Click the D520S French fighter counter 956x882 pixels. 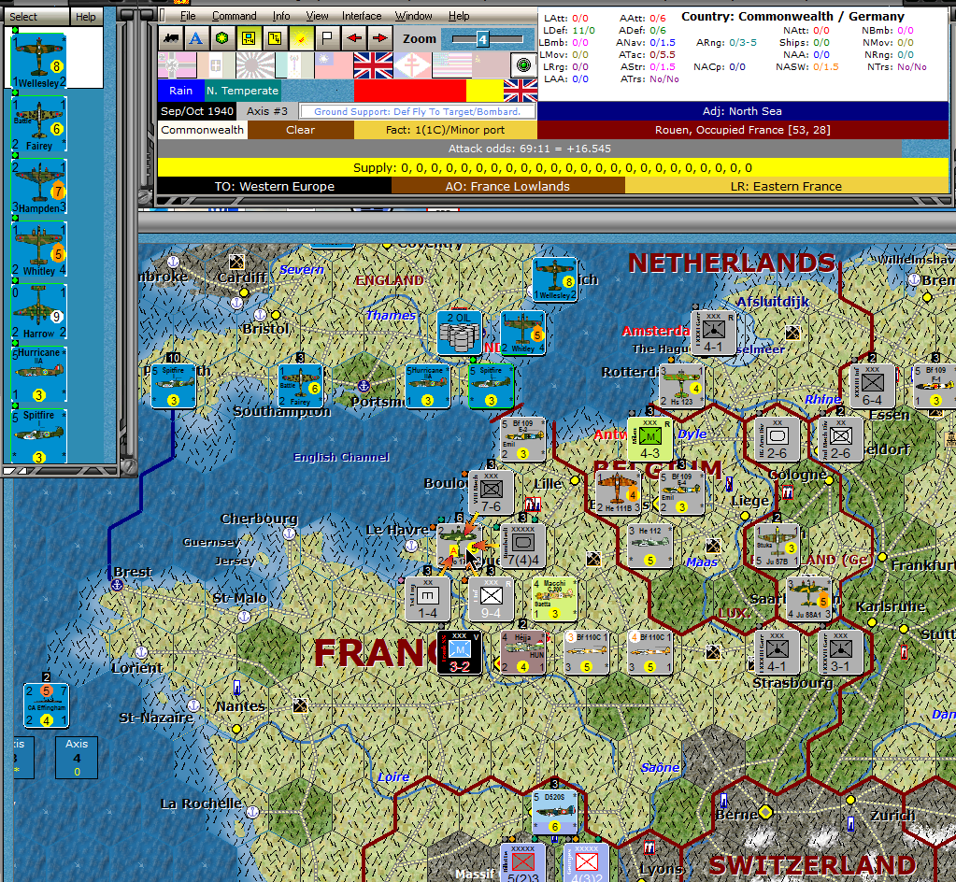click(555, 812)
